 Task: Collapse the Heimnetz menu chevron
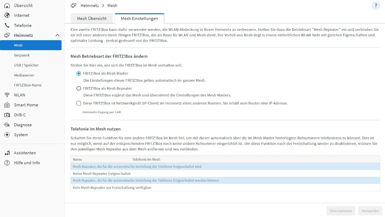click(x=57, y=35)
